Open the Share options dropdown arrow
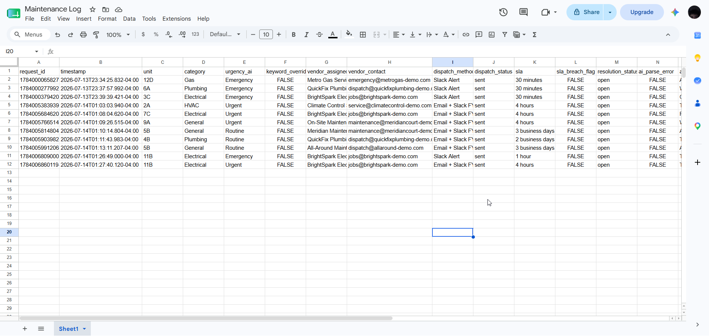Screen dimensions: 709x336 pos(610,12)
